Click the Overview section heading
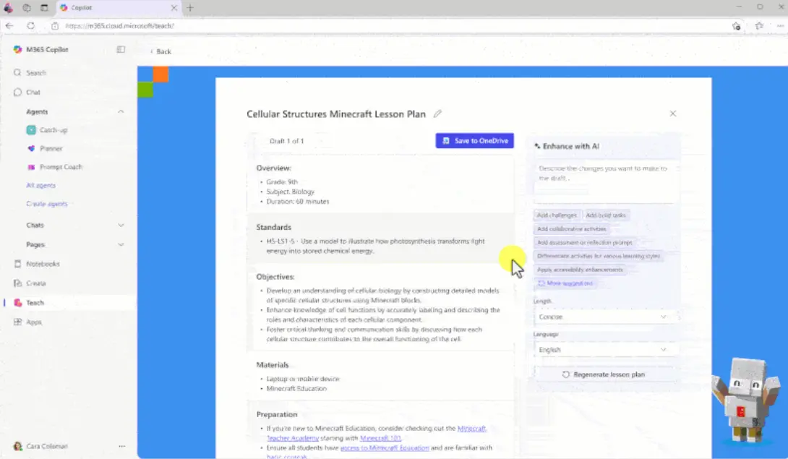This screenshot has width=788, height=459. [273, 168]
